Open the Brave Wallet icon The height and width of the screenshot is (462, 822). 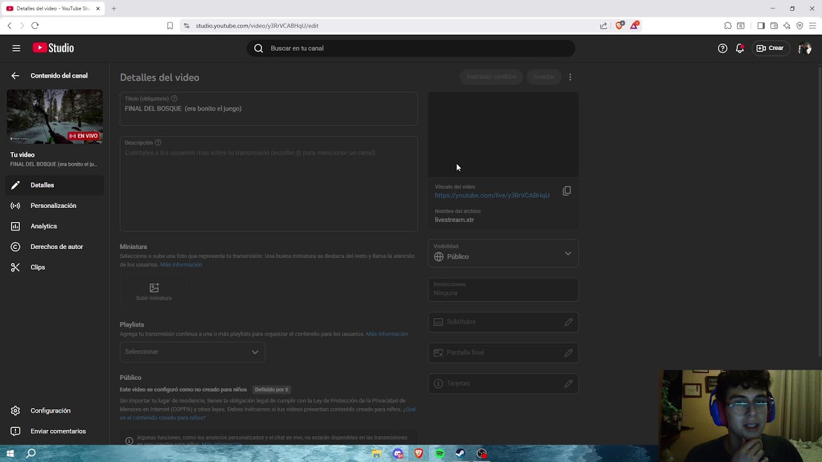pyautogui.click(x=774, y=26)
